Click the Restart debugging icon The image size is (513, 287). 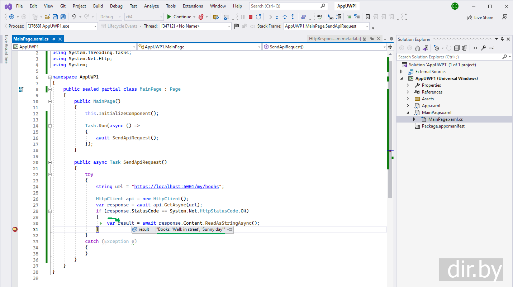point(258,17)
